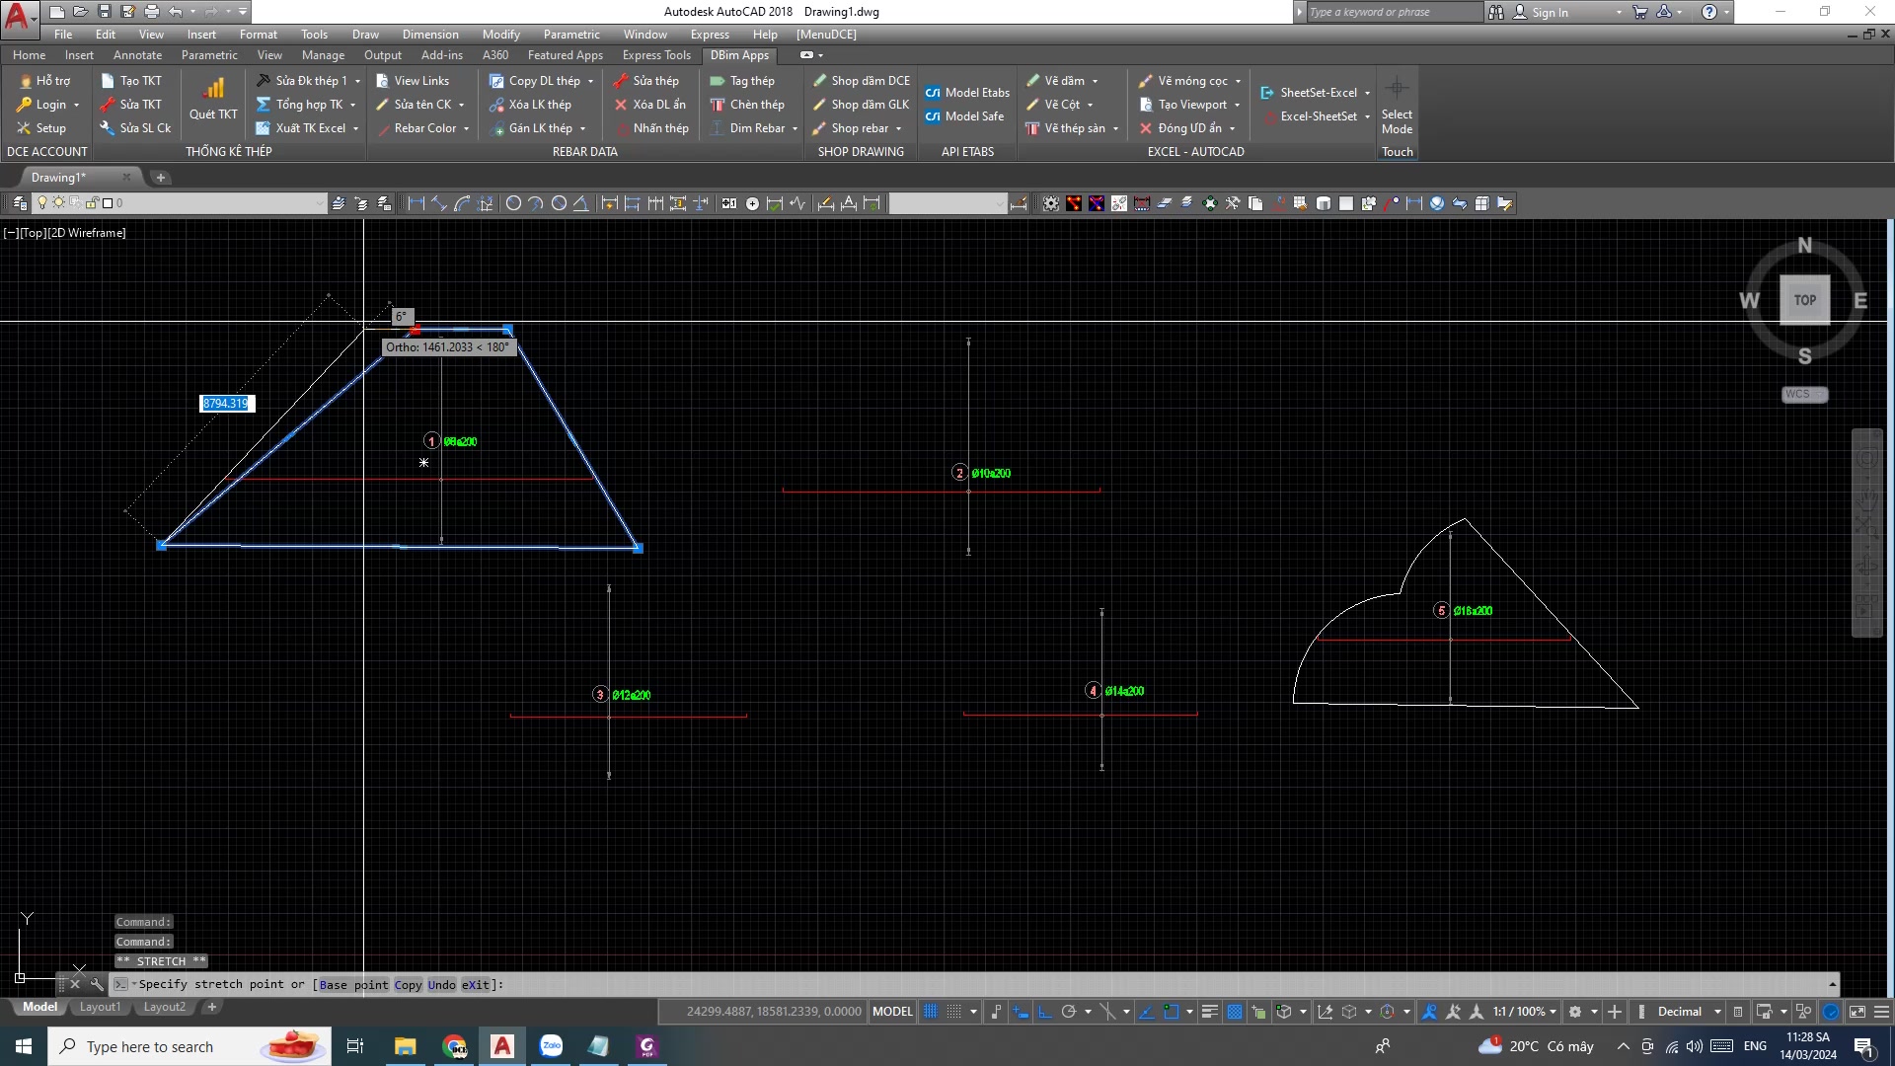Screen dimensions: 1895x1066
Task: Click the Model Etabs button
Action: (967, 93)
